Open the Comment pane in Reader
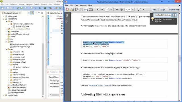182x102 pixels. click(174, 10)
